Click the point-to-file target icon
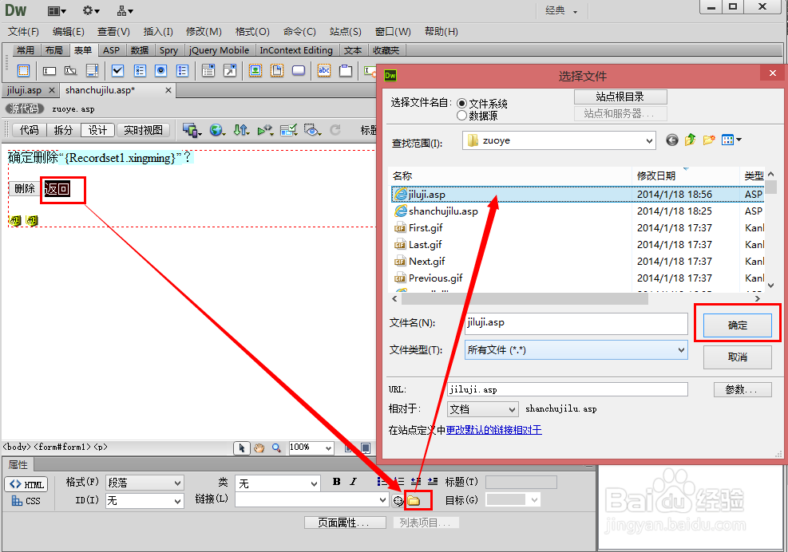This screenshot has width=788, height=552. pyautogui.click(x=398, y=500)
